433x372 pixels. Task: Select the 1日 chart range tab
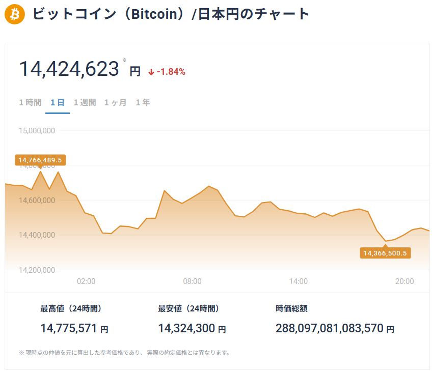click(x=57, y=102)
